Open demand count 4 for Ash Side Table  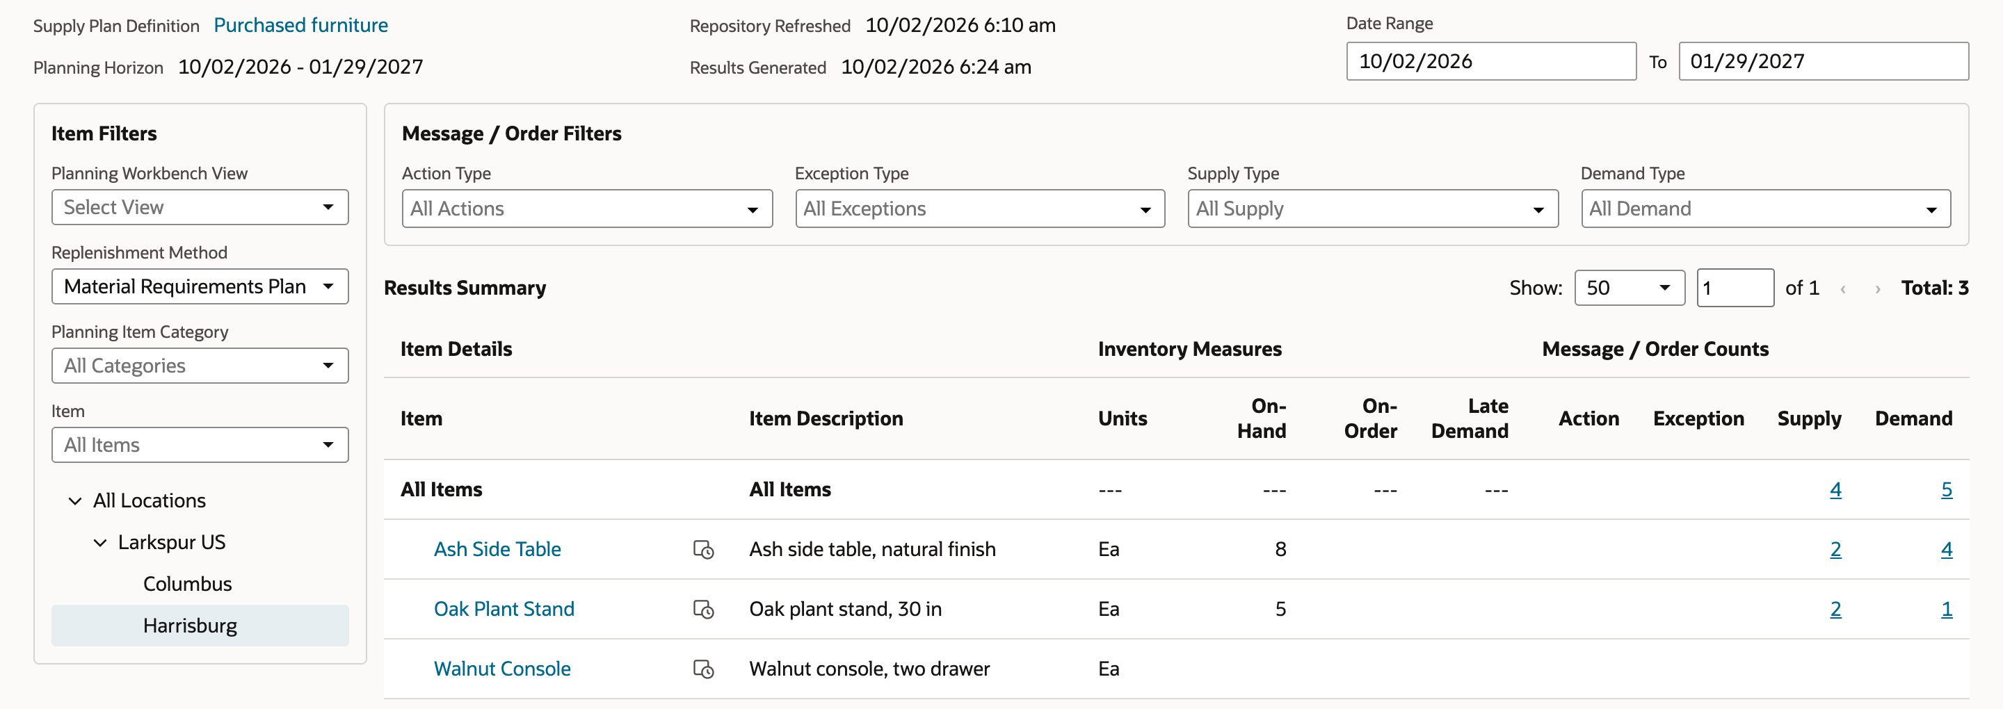1946,550
